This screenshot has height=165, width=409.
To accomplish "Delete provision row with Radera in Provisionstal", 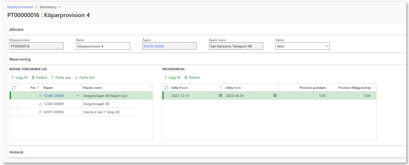I will (192, 77).
